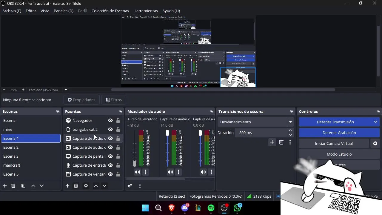Viewport: 382px width, 215px height.
Task: Hide the bongobs cat 2 source
Action: (x=110, y=129)
